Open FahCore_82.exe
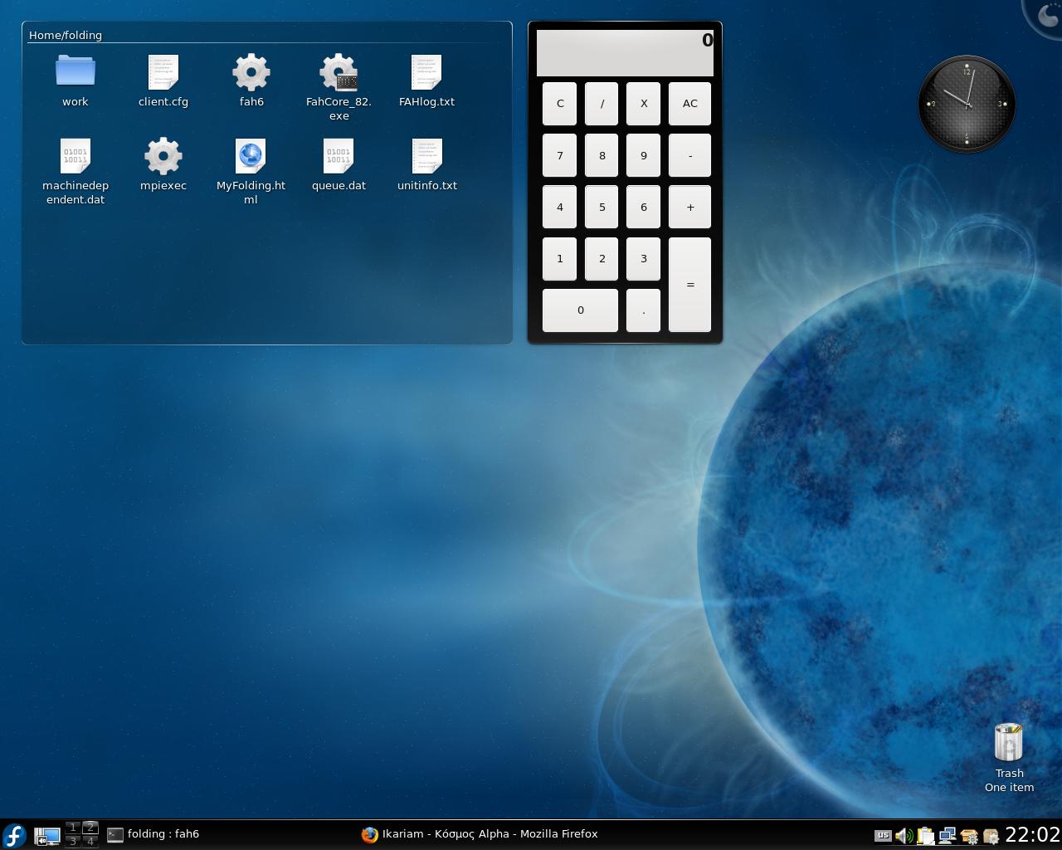This screenshot has width=1062, height=850. tap(339, 73)
